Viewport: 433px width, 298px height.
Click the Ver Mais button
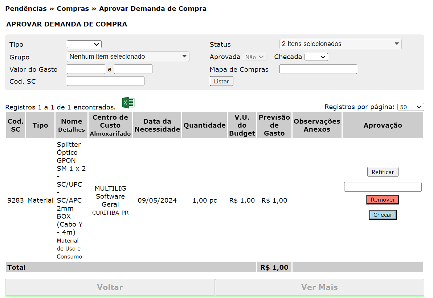tap(319, 287)
